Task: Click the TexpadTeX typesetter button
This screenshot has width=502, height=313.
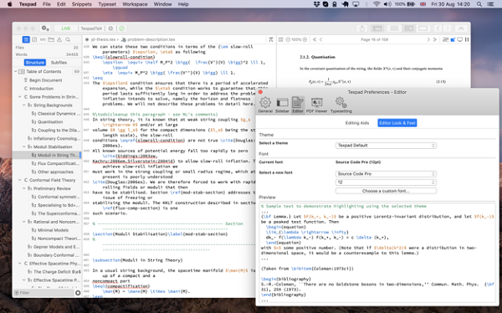Action: pyautogui.click(x=91, y=28)
